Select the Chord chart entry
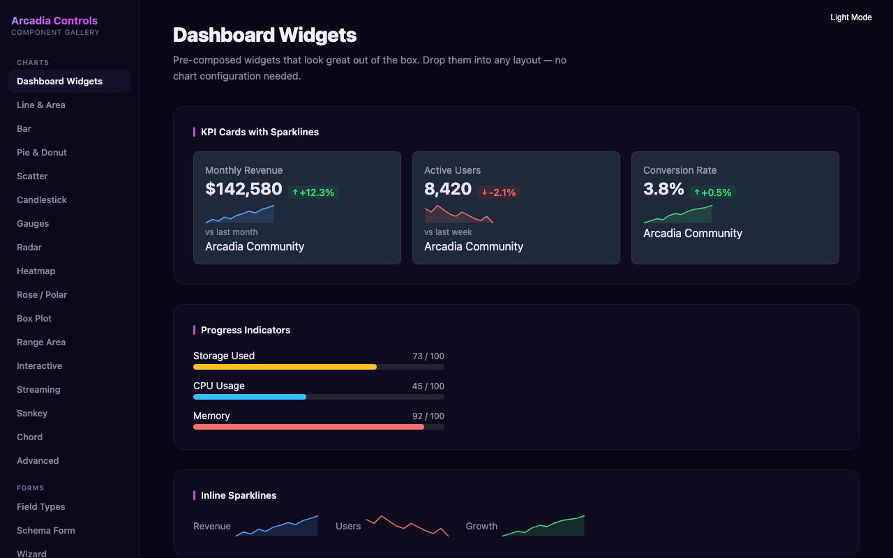Viewport: 893px width, 558px height. tap(29, 437)
